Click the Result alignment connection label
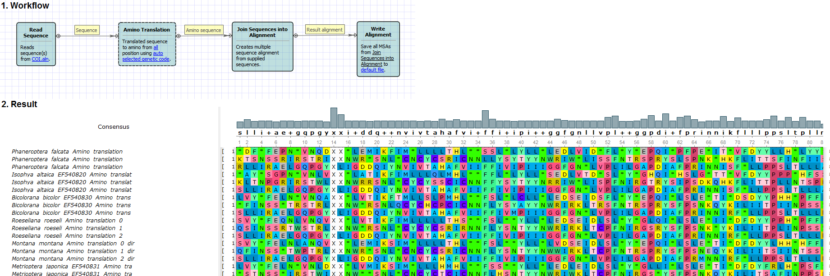The image size is (830, 276). tap(325, 30)
